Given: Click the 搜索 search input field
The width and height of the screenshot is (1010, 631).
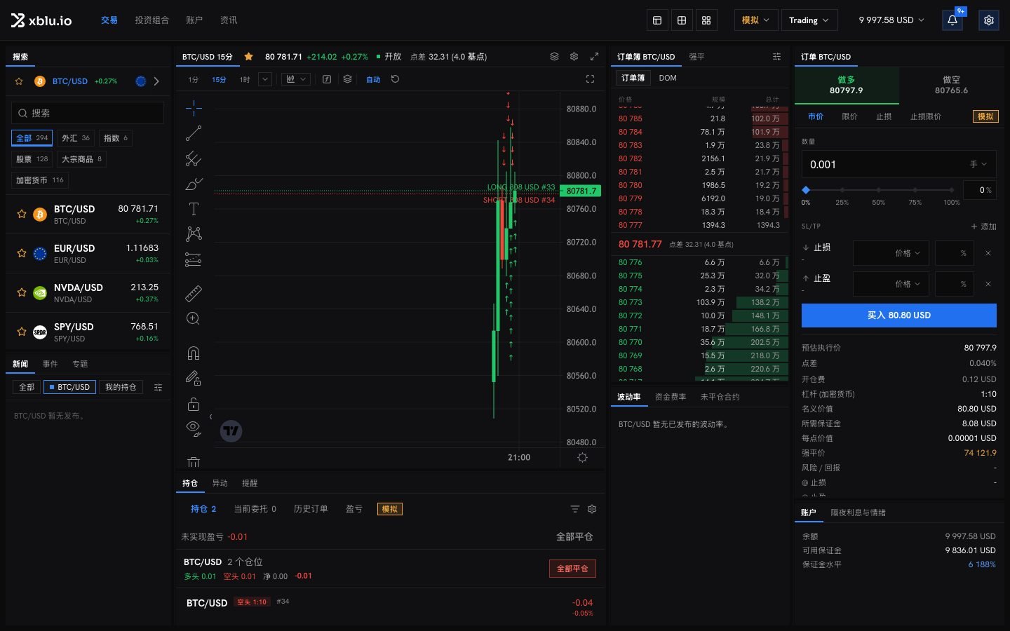Looking at the screenshot, I should (88, 113).
